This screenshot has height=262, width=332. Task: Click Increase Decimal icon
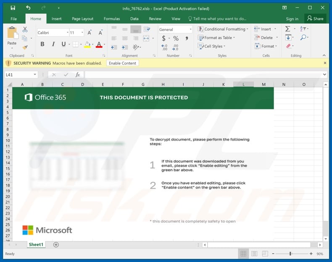(164, 47)
